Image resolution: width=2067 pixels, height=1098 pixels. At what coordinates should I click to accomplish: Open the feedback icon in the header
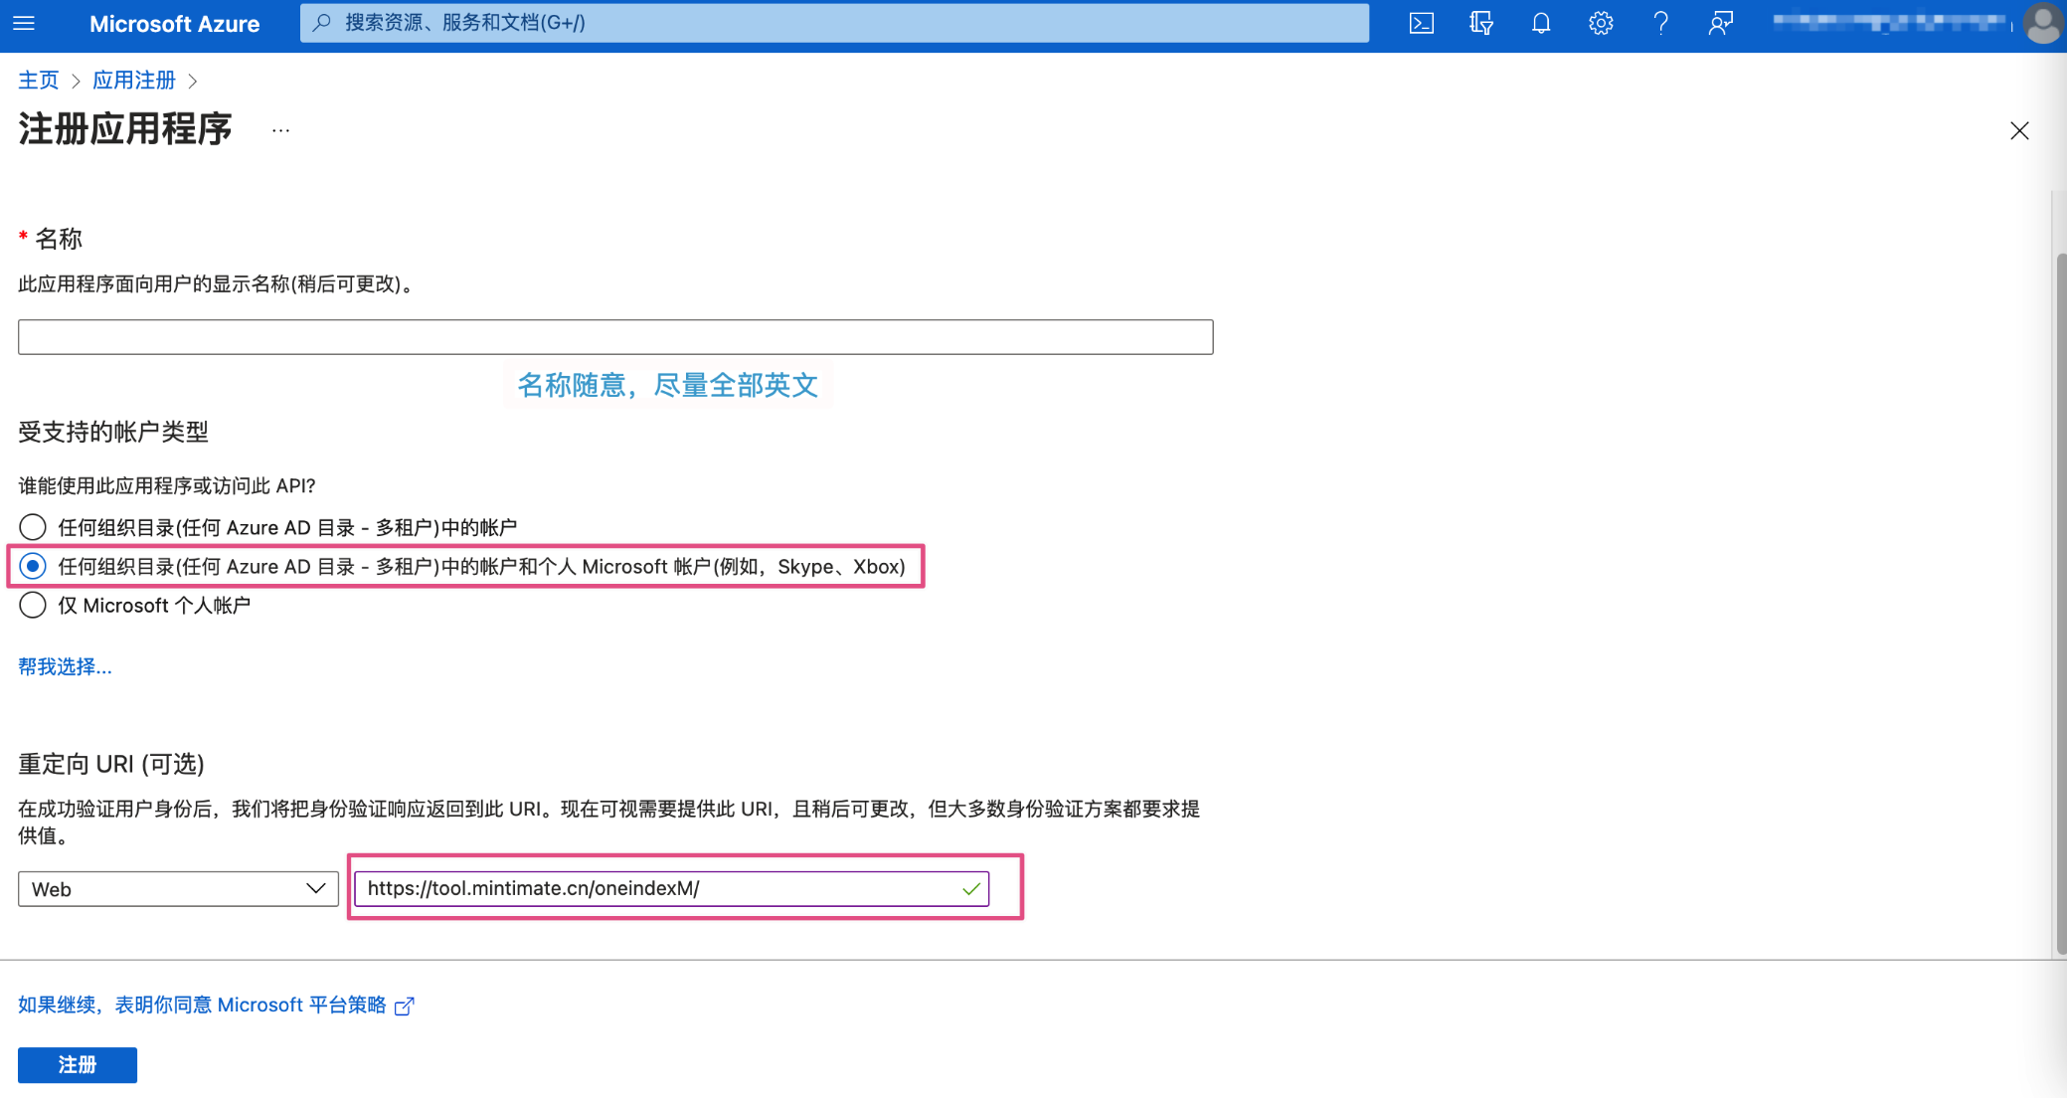1720,23
